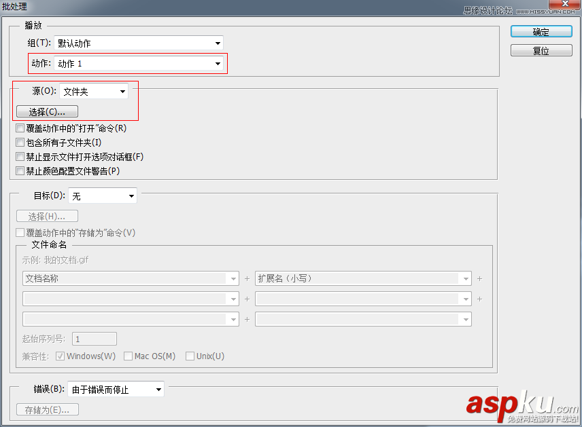The height and width of the screenshot is (427, 582).
Task: Click the 选择(C) source folder button
Action: click(x=46, y=111)
